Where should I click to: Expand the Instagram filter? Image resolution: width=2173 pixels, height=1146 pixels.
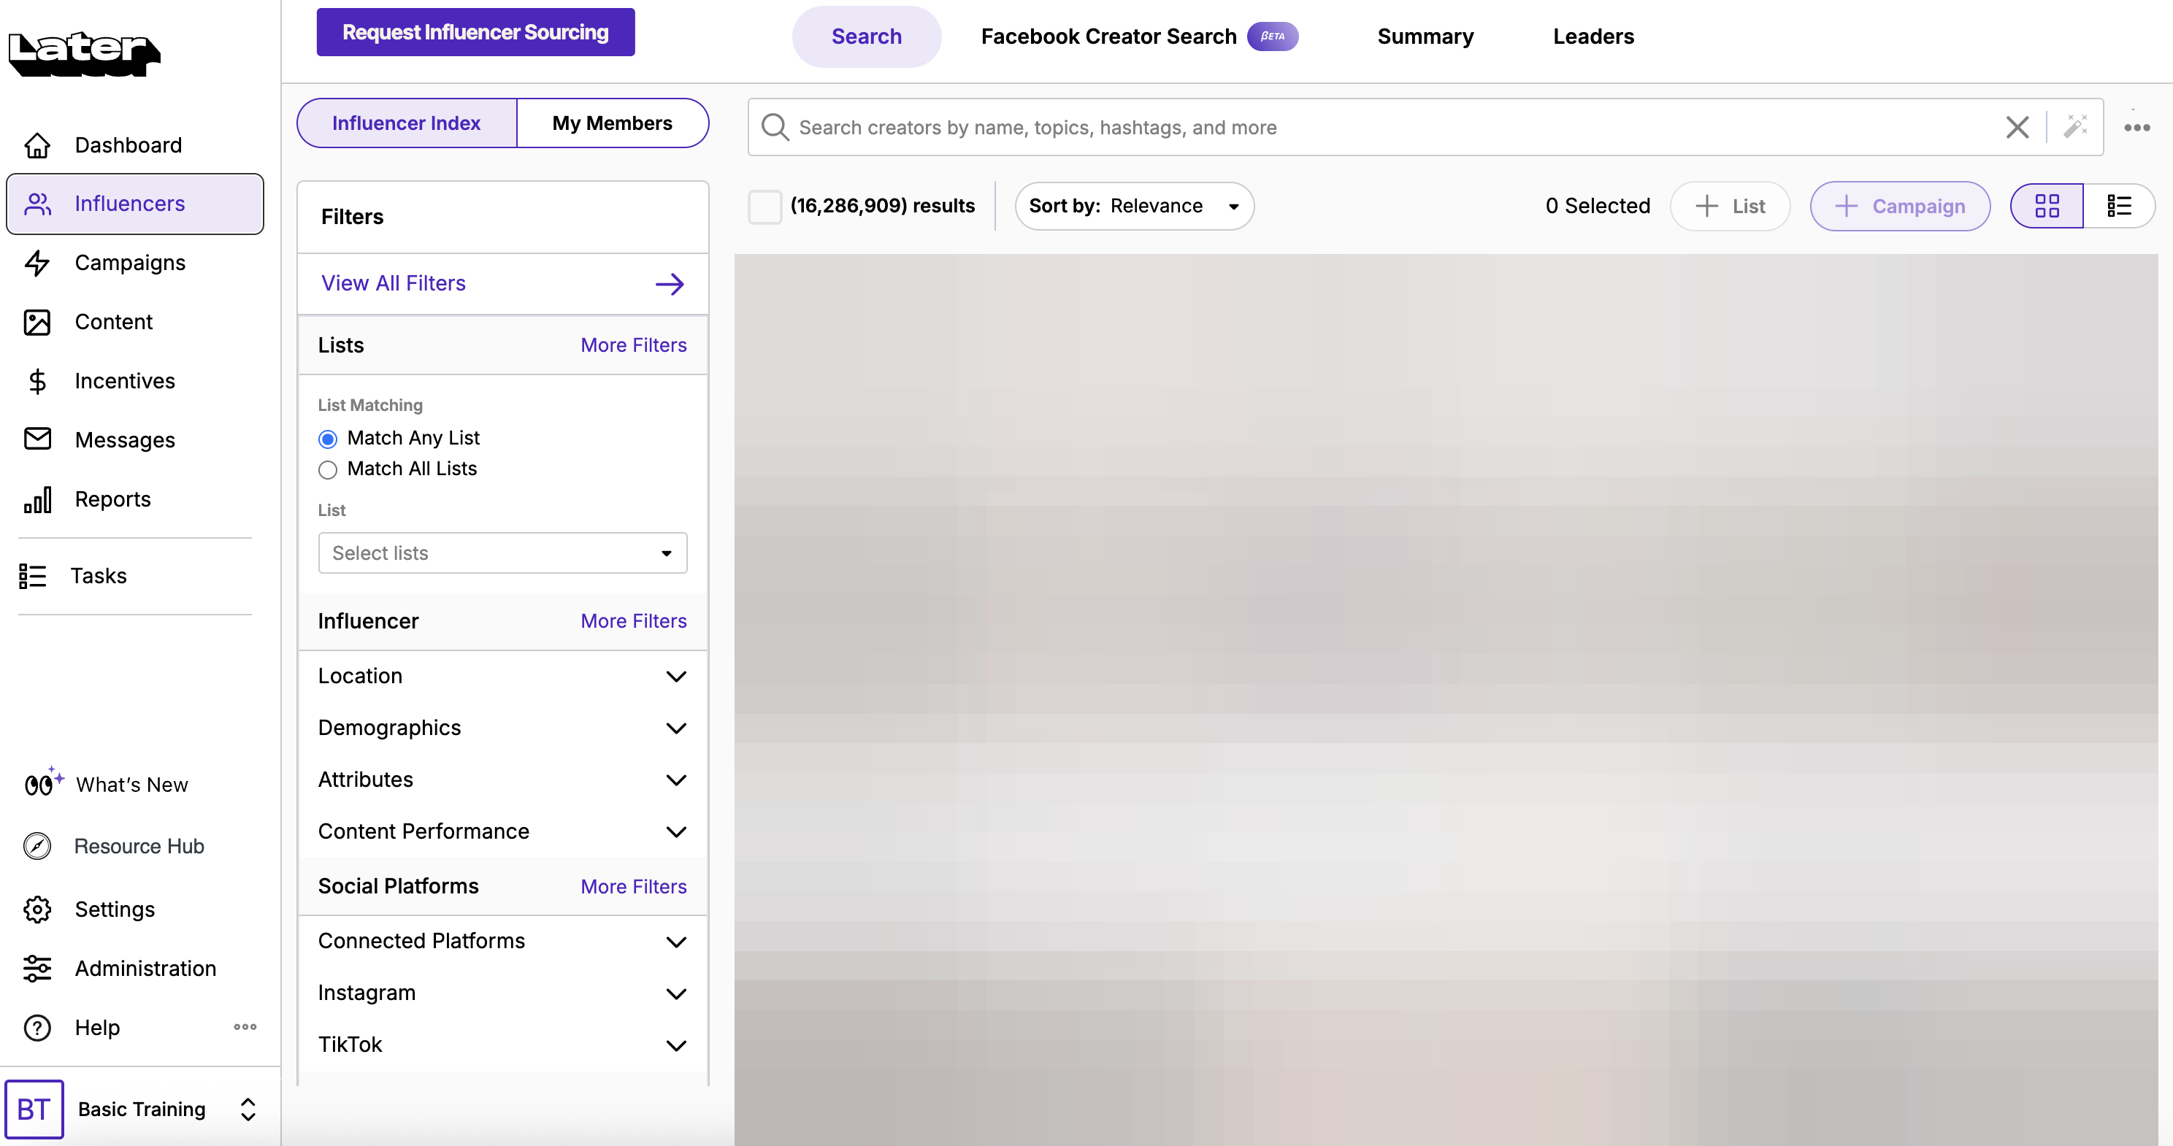pyautogui.click(x=503, y=993)
